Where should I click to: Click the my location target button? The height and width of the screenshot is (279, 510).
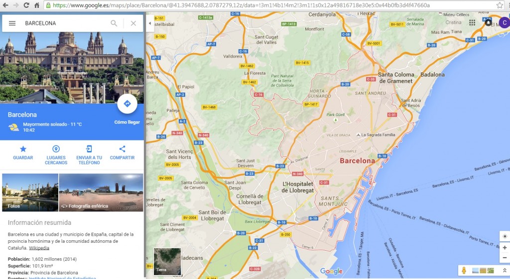[505, 236]
